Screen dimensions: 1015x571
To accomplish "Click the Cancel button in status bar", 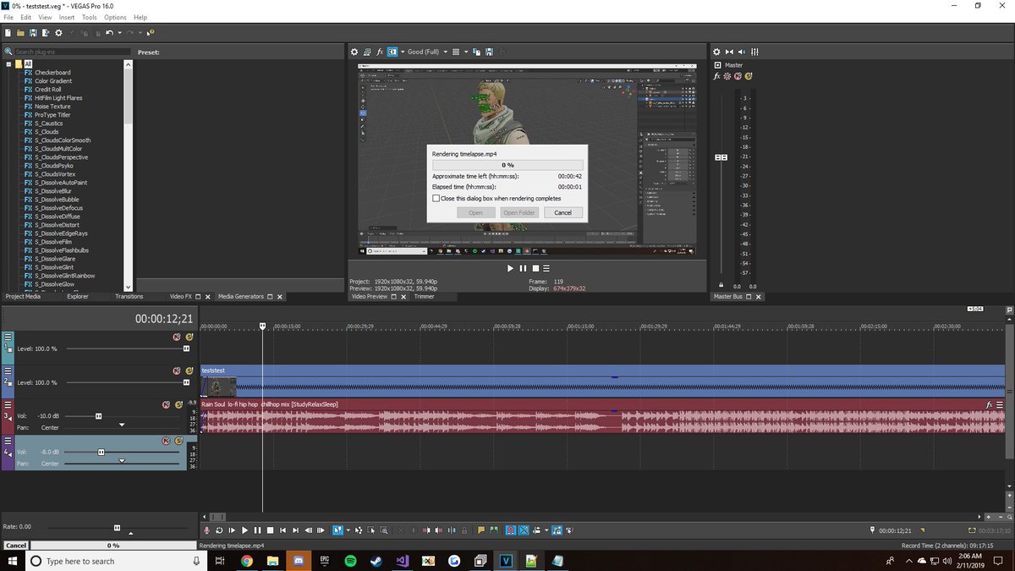I will click(16, 546).
